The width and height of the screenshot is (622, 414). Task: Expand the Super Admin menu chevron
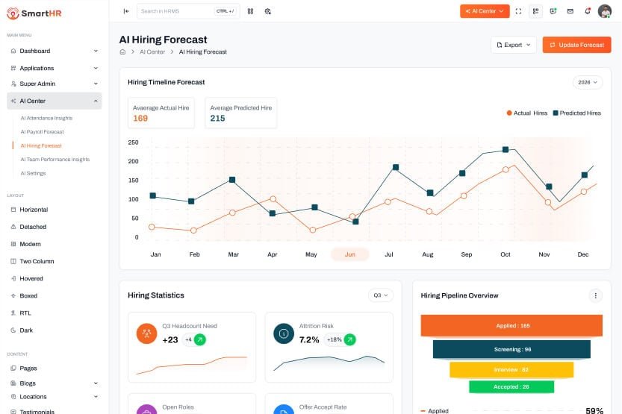point(96,84)
